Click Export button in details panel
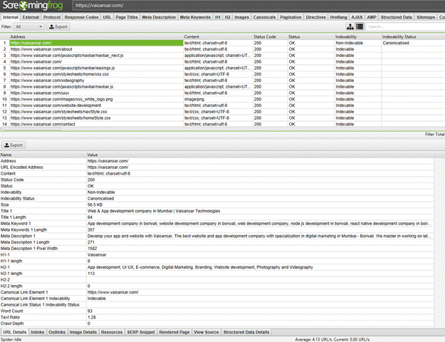Viewport: 445px width, 342px height. pyautogui.click(x=15, y=145)
